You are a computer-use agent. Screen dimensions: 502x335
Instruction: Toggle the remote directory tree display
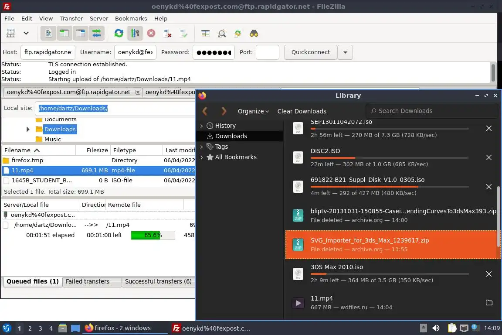point(81,33)
